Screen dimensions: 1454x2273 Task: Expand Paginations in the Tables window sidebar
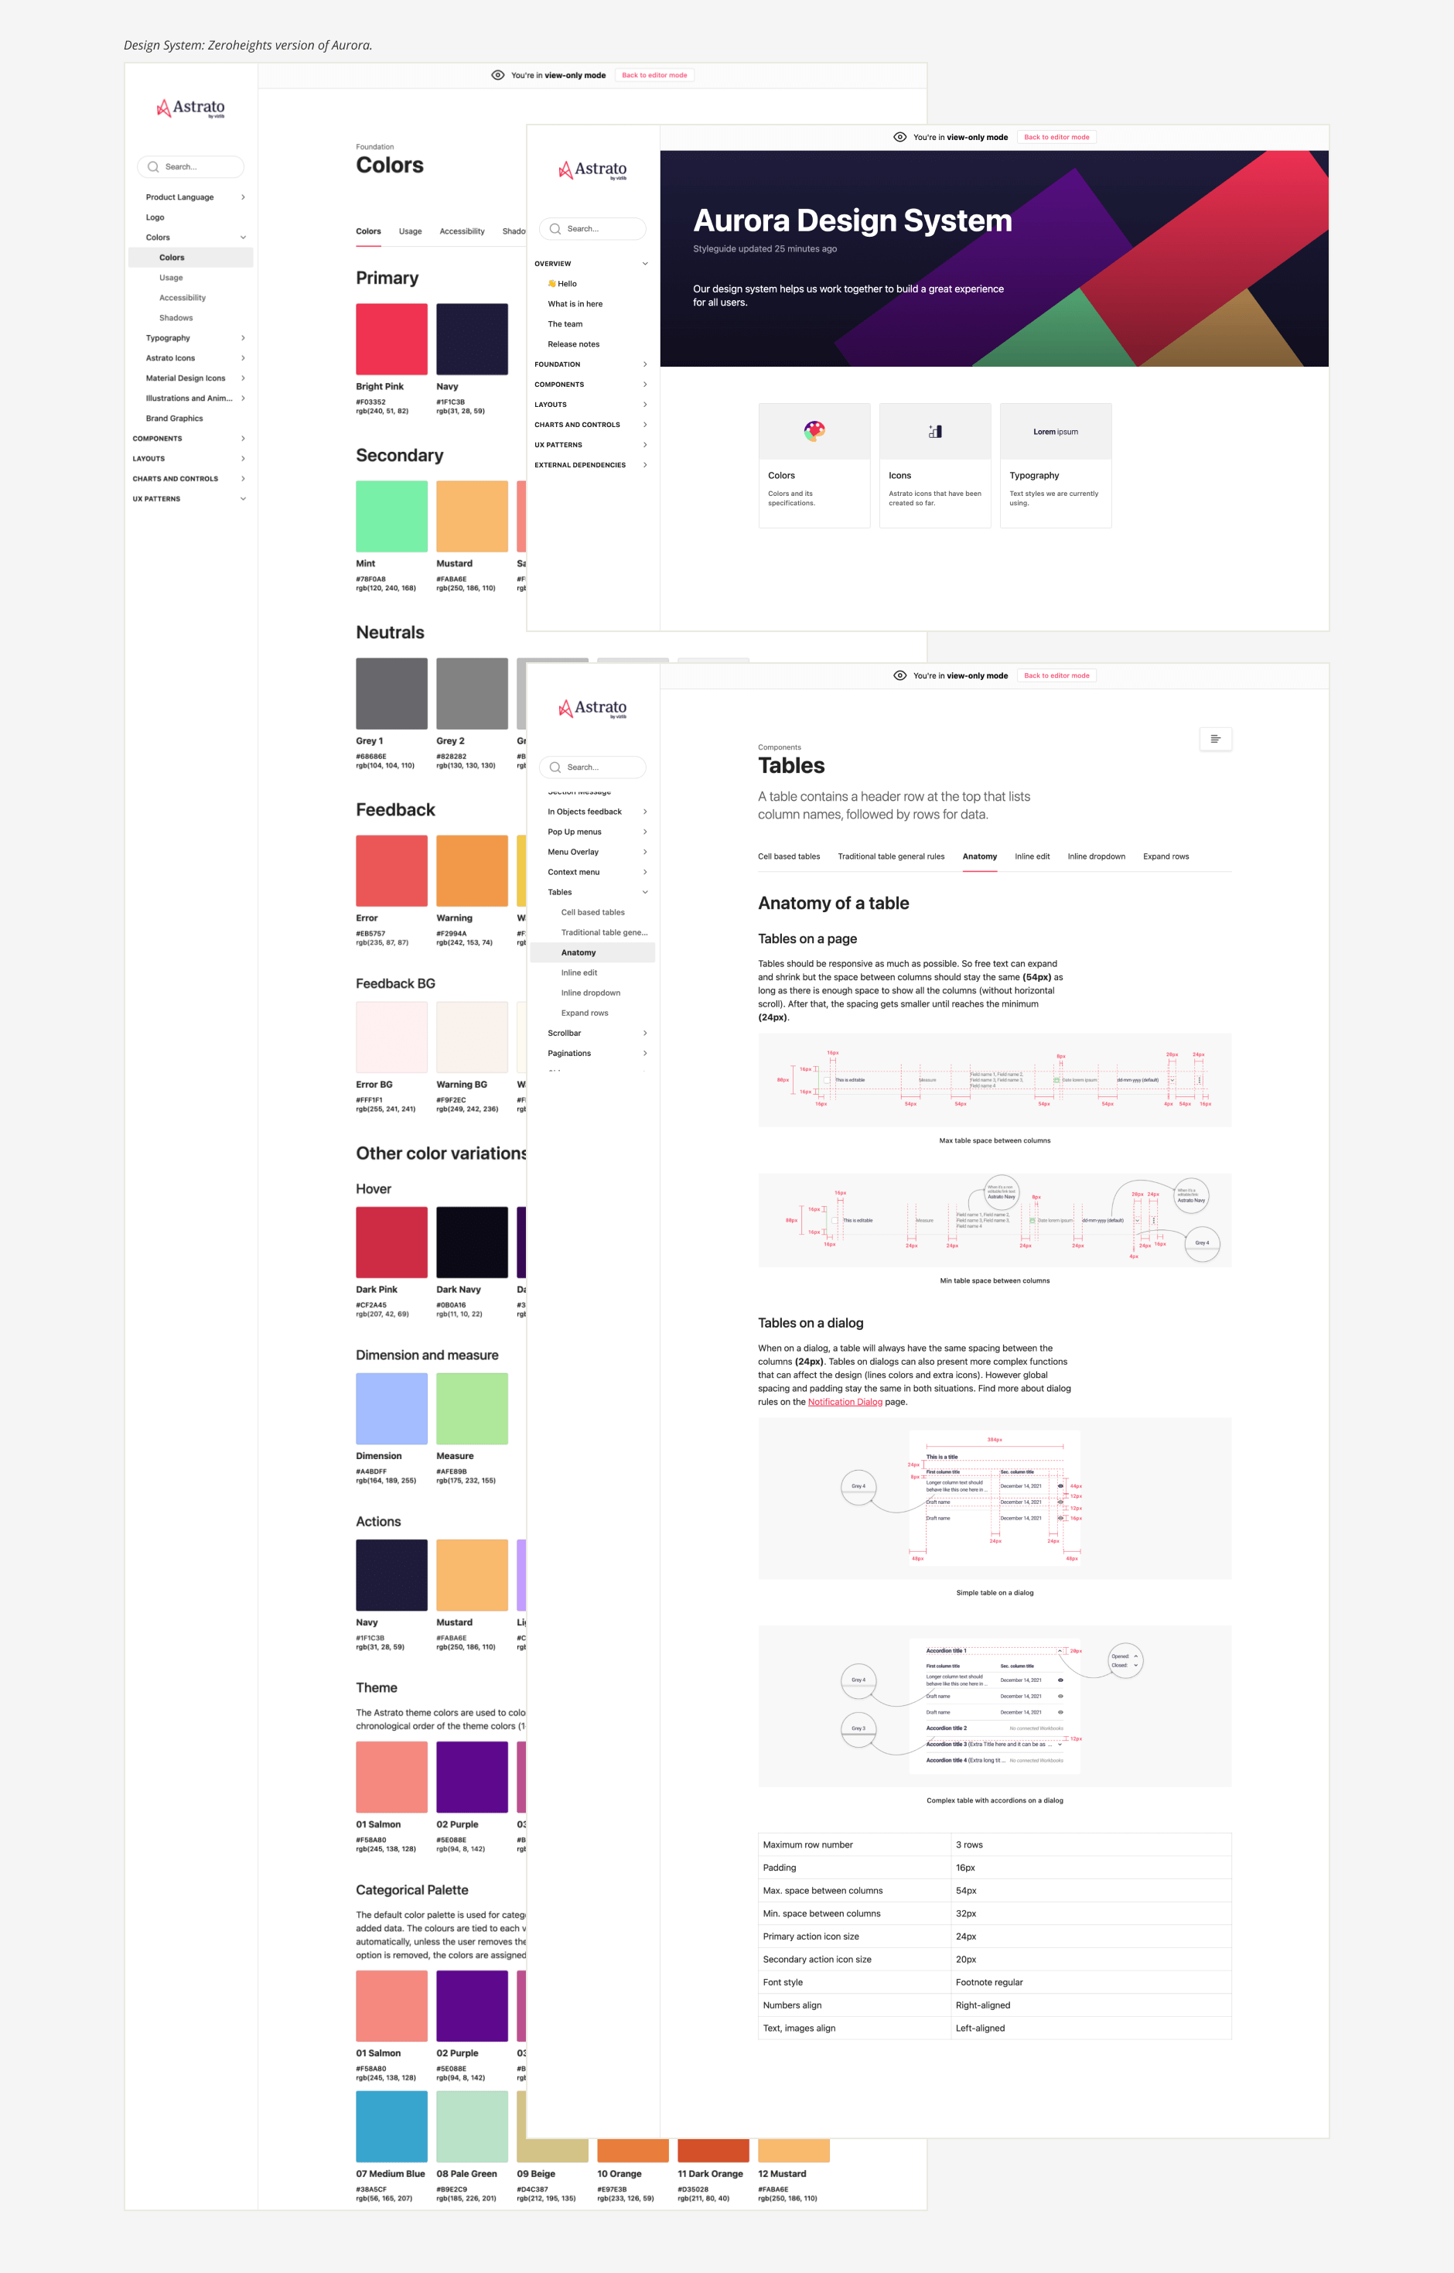click(645, 1053)
